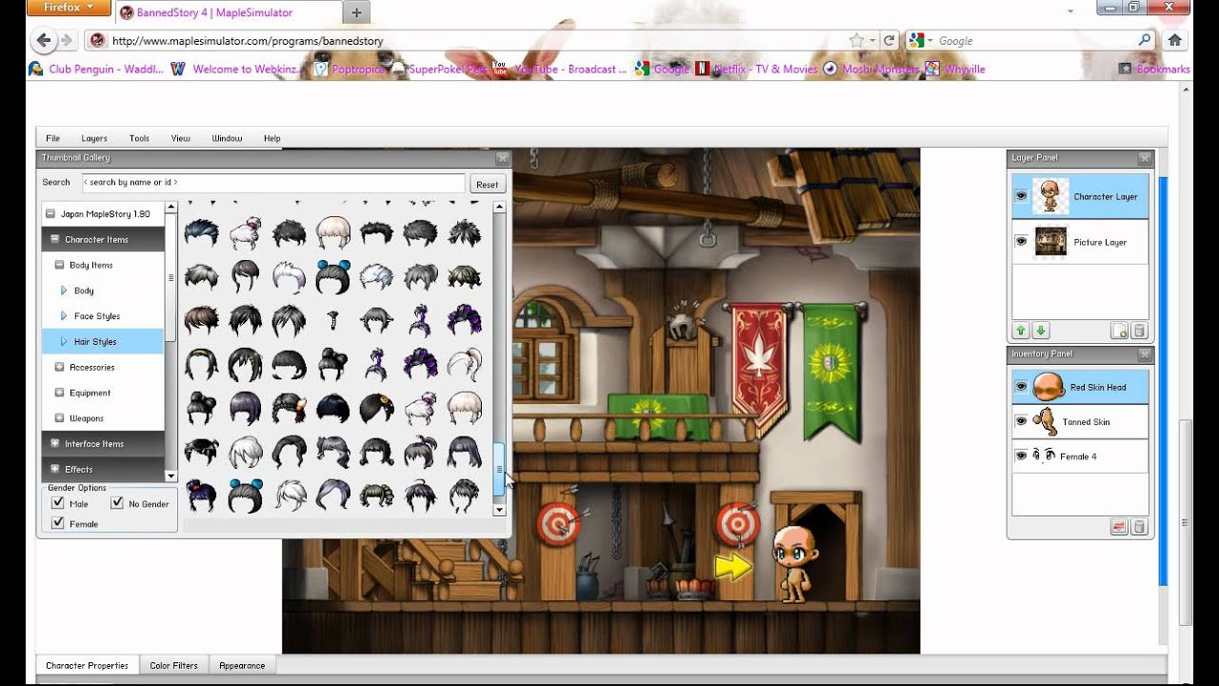Expand the Effects section

[x=55, y=469]
